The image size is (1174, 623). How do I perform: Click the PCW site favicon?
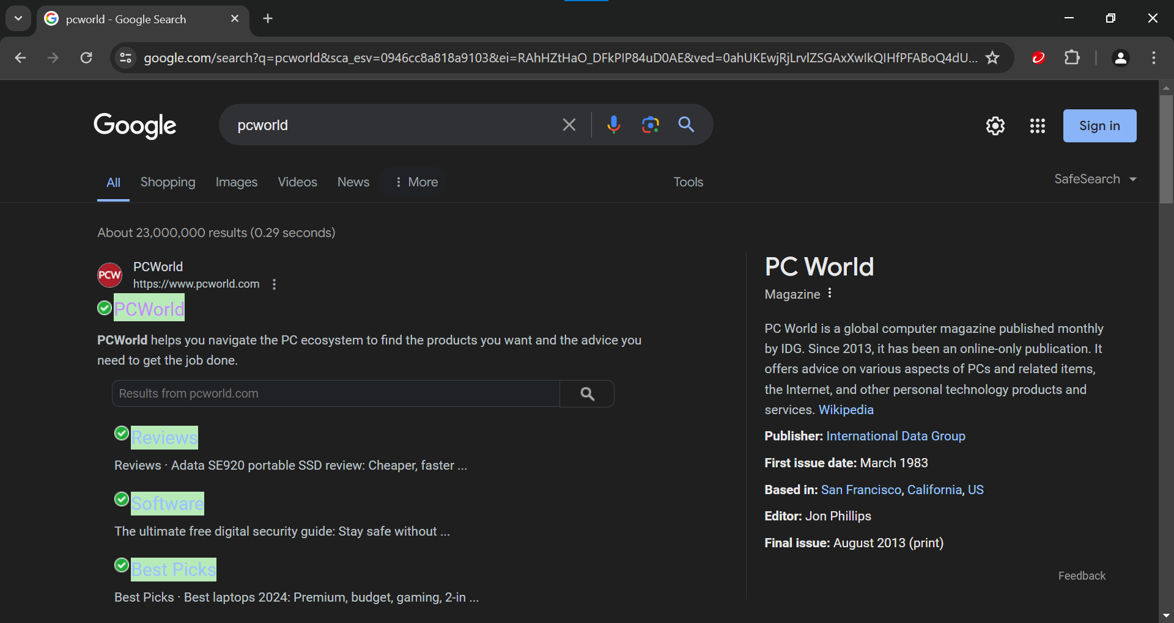pos(109,275)
